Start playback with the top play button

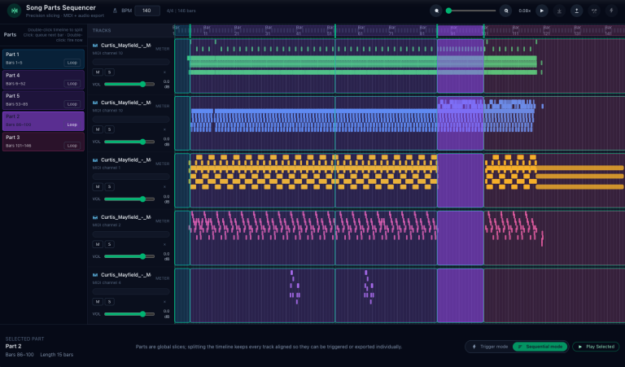point(542,11)
